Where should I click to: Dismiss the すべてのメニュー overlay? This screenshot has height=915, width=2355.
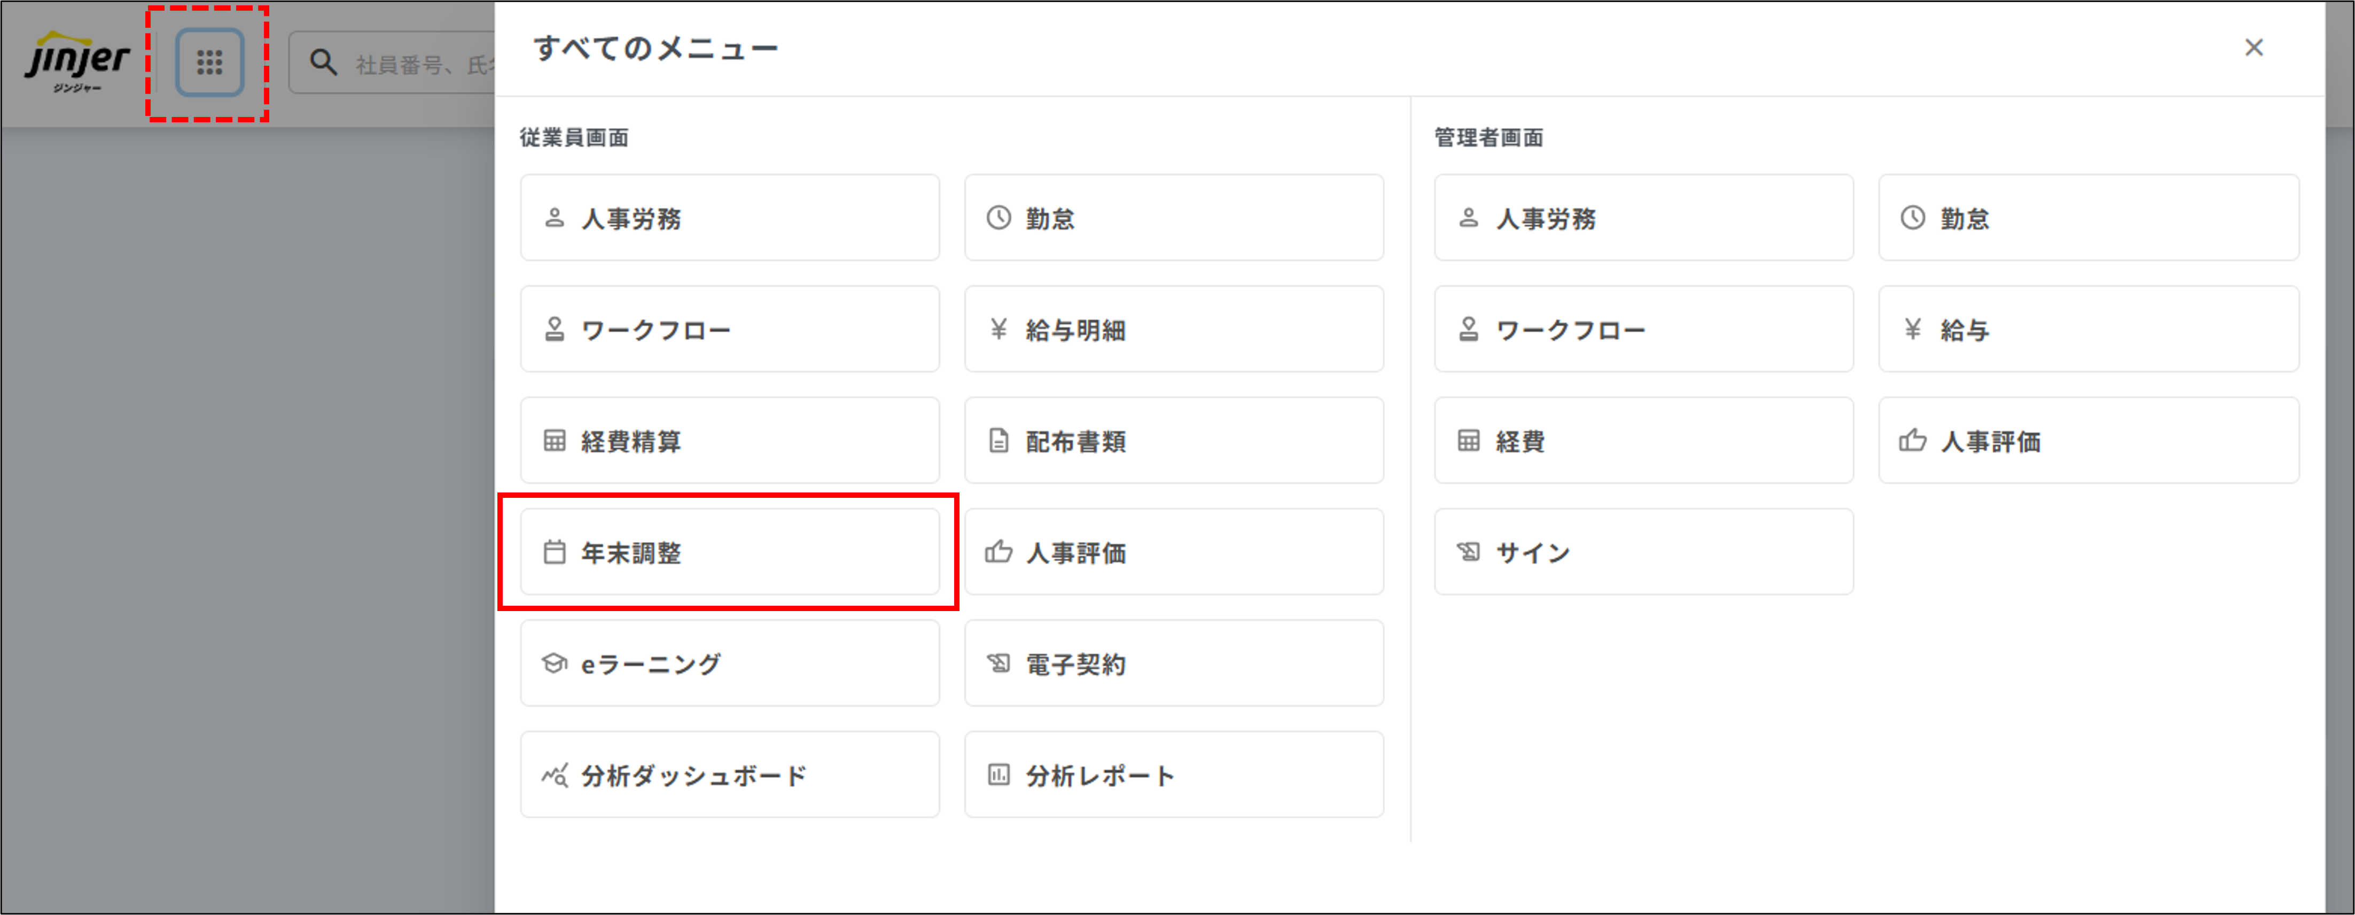pyautogui.click(x=2255, y=48)
